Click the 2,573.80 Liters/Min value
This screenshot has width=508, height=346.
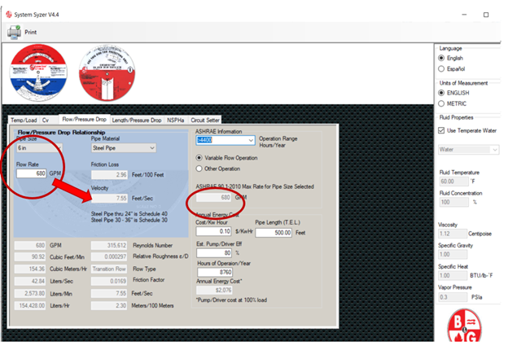30,294
